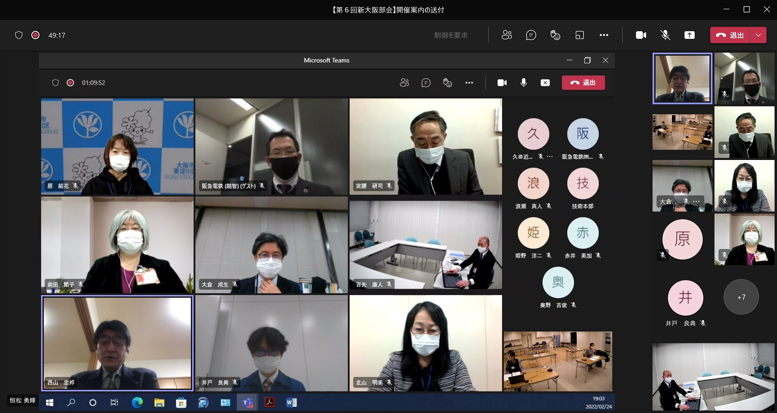Click the conference room video thumbnail at bottom right
This screenshot has height=413, width=777.
pos(713,377)
